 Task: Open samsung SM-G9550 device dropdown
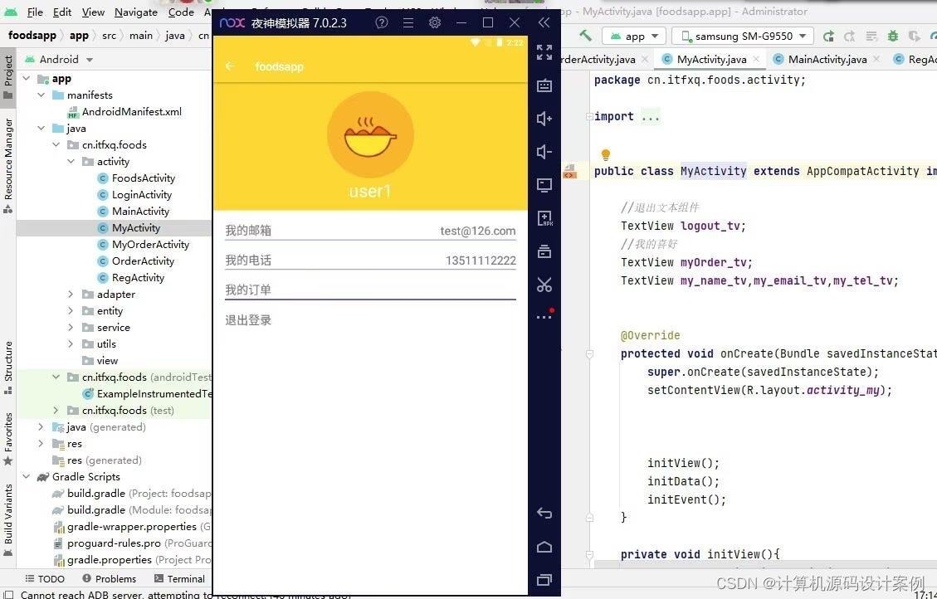coord(743,37)
